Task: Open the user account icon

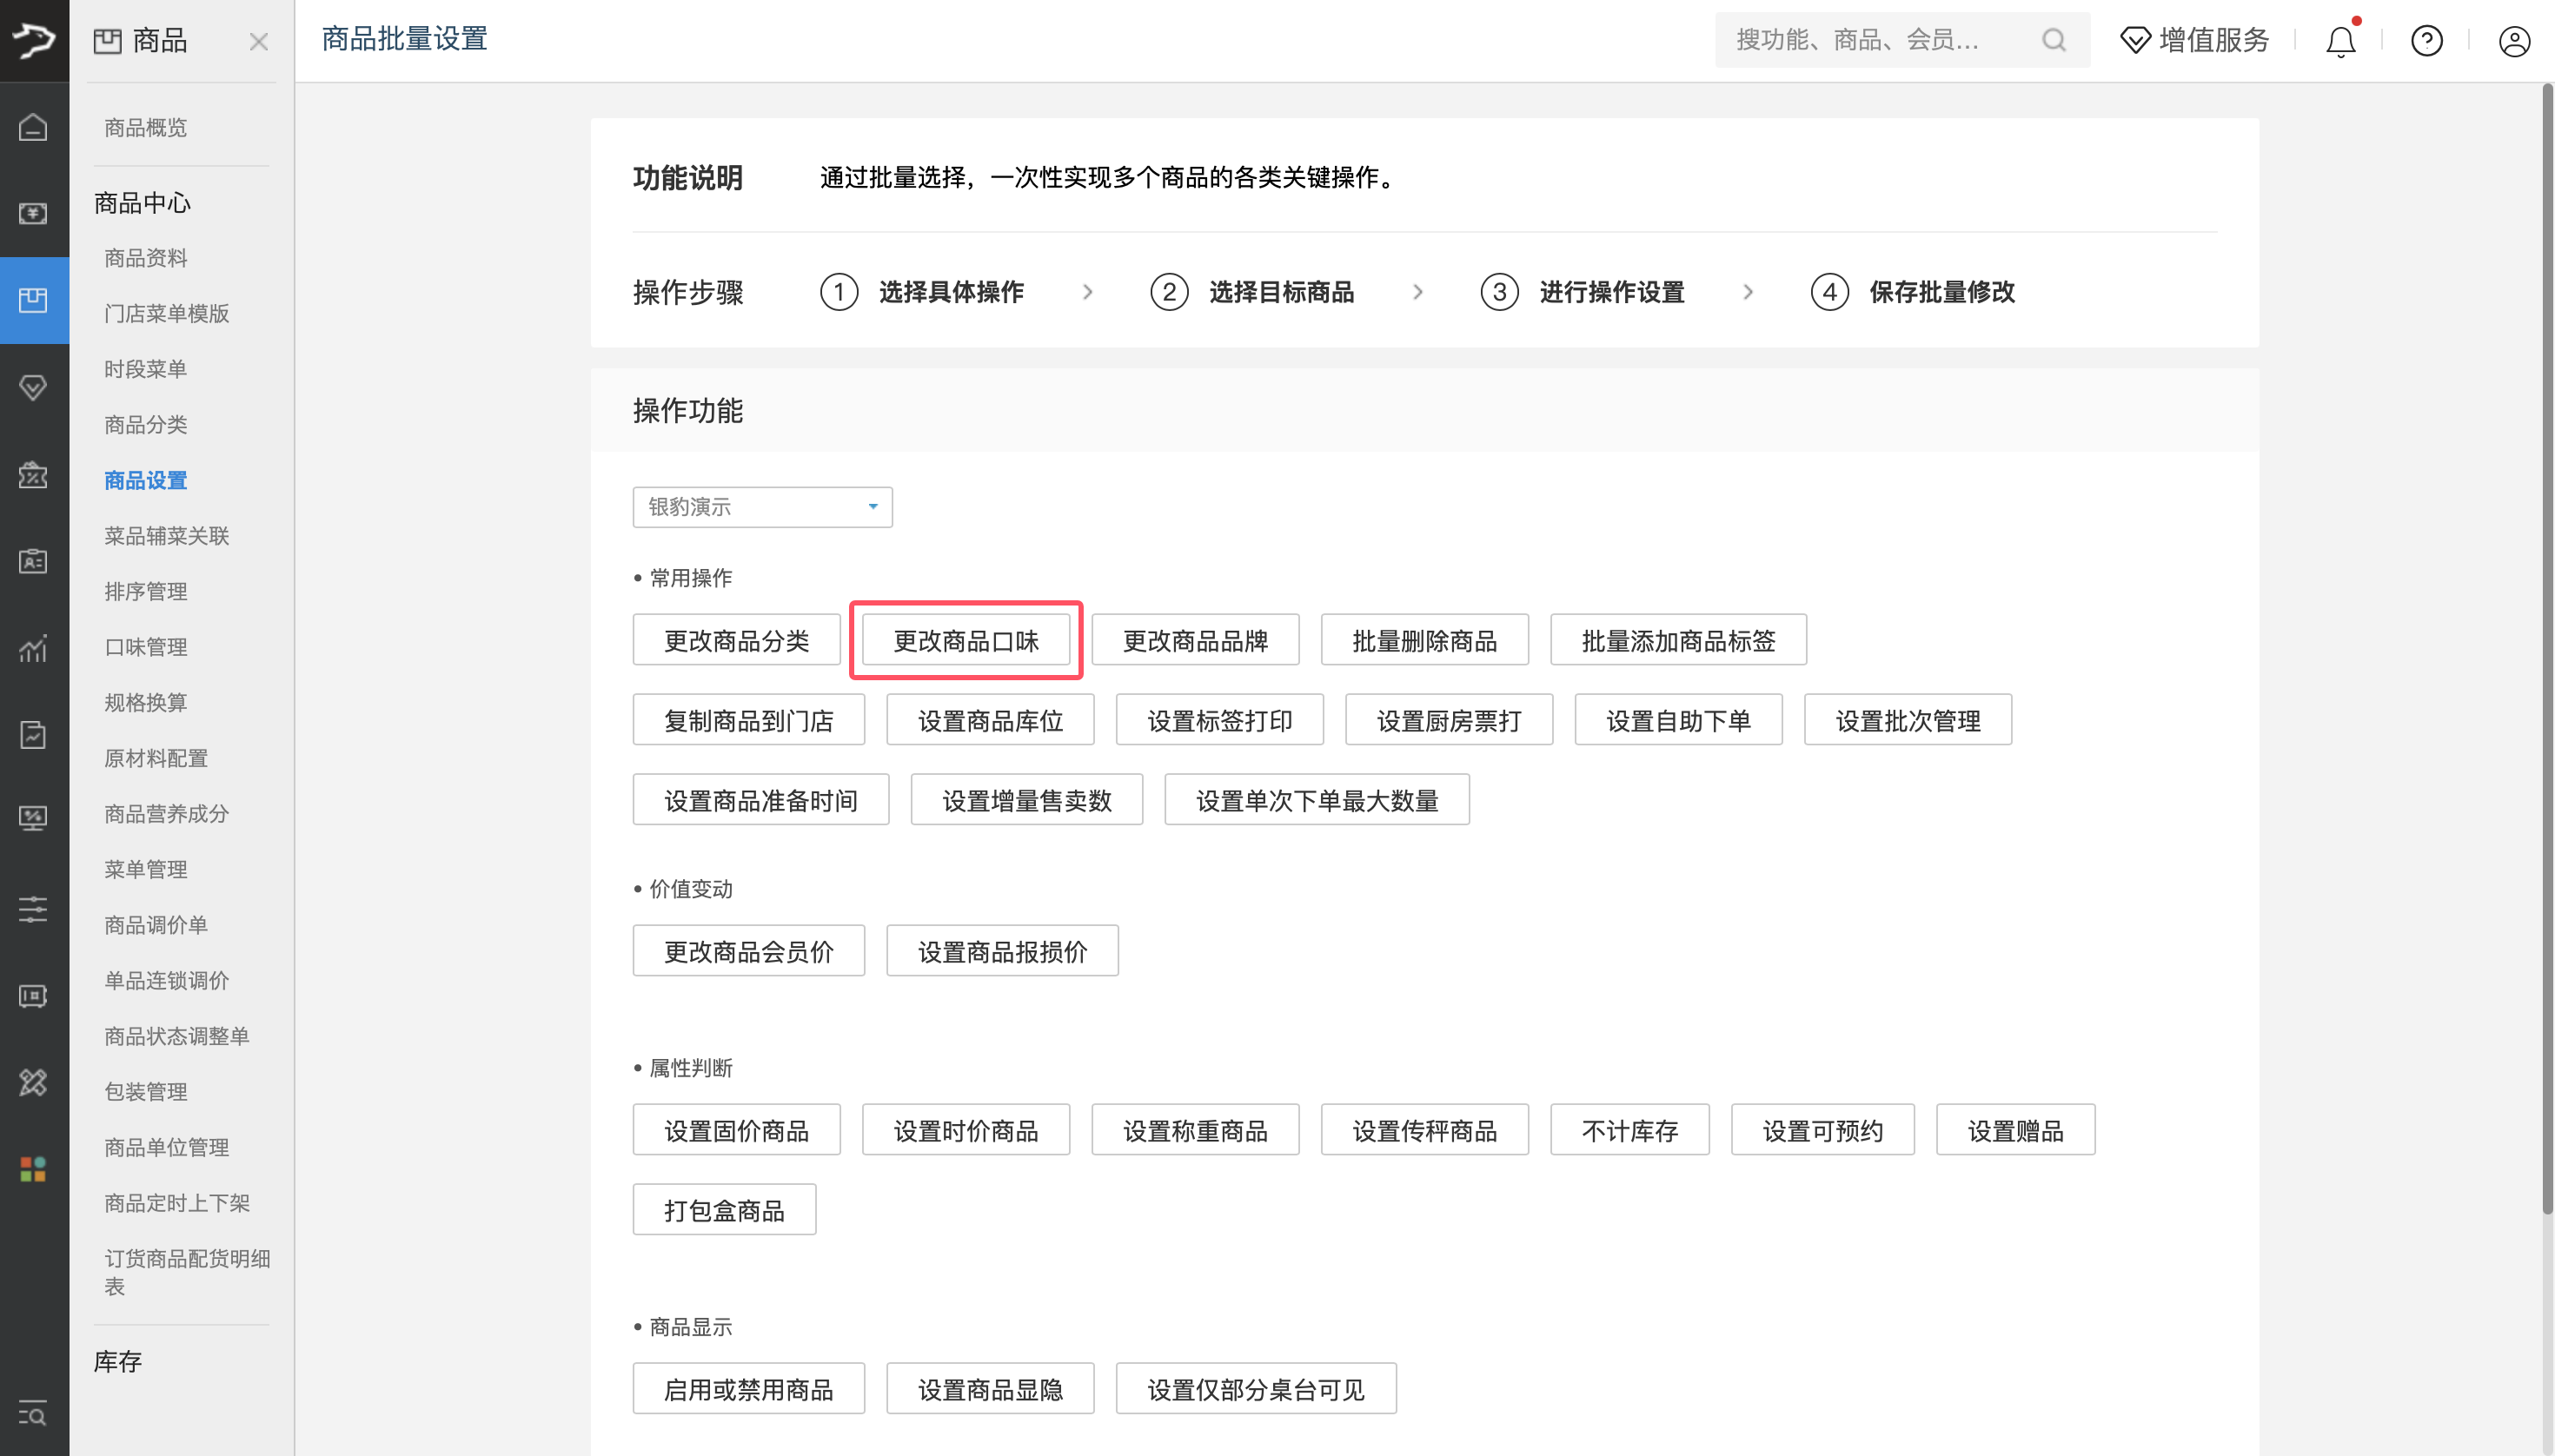Action: click(2512, 41)
